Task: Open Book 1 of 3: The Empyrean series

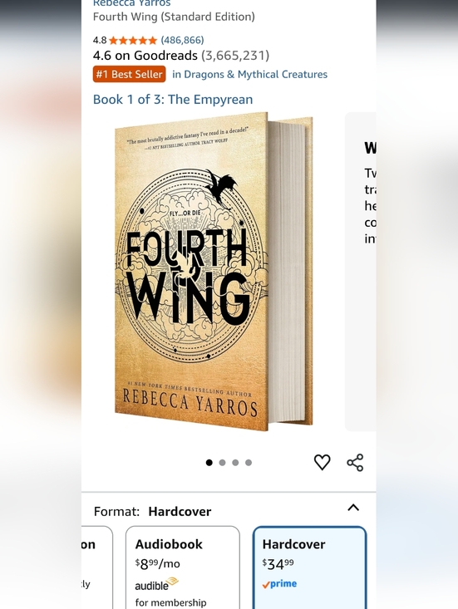Action: pyautogui.click(x=173, y=100)
